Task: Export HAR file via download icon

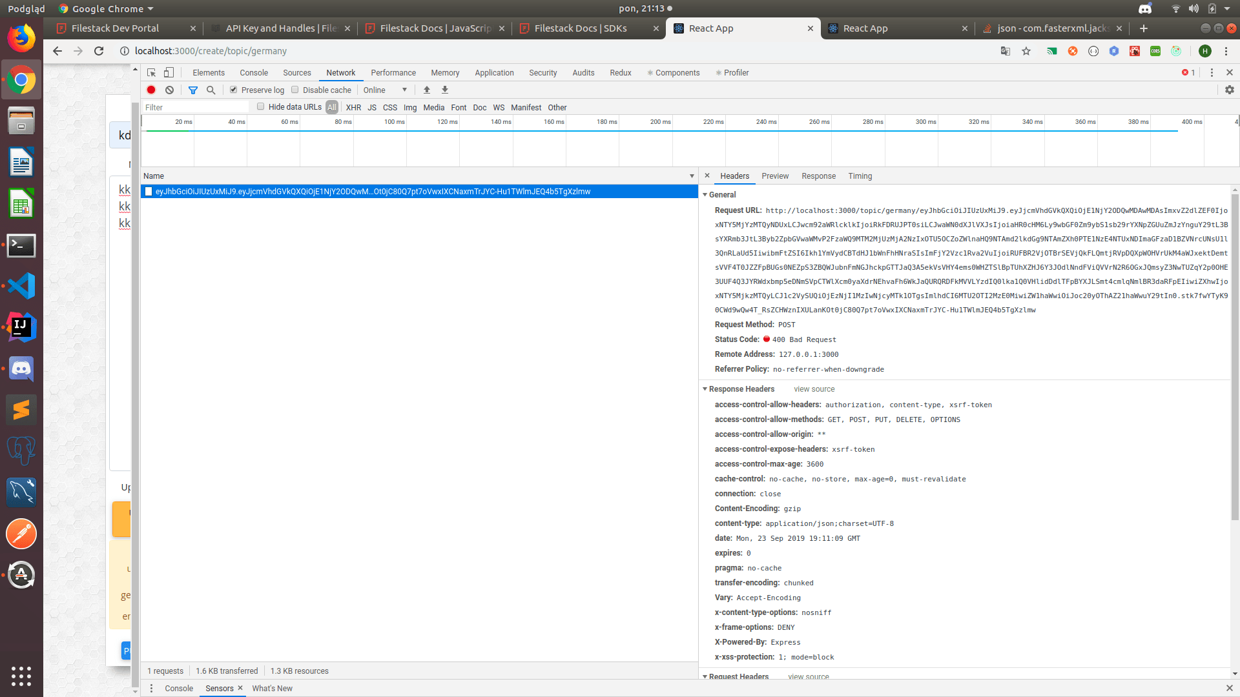Action: click(x=444, y=90)
